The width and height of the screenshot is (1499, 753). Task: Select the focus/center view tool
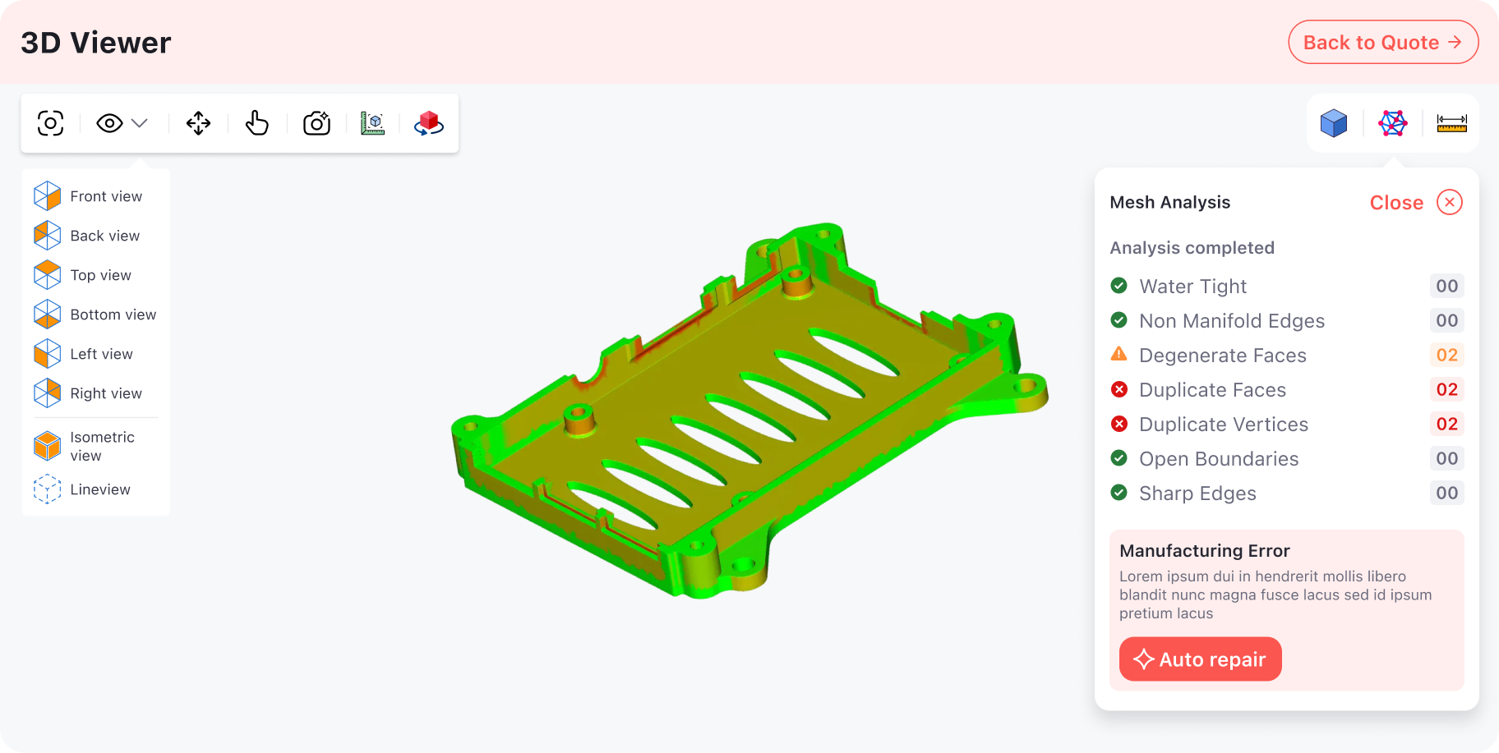pyautogui.click(x=50, y=122)
